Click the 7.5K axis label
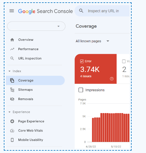The image size is (146, 153). pos(83,103)
